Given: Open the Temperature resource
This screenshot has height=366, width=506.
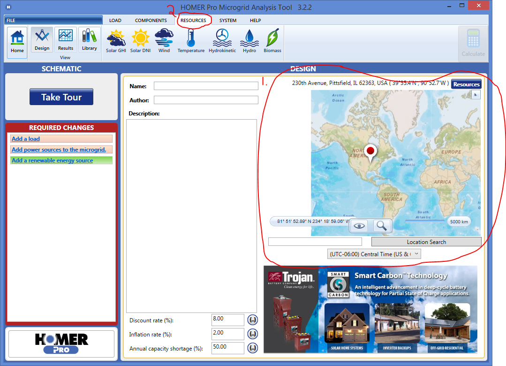Looking at the screenshot, I should pos(191,40).
